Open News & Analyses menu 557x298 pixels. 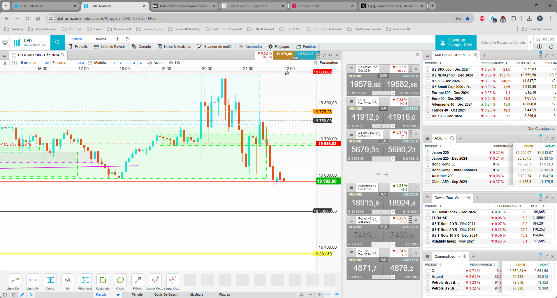click(x=174, y=47)
